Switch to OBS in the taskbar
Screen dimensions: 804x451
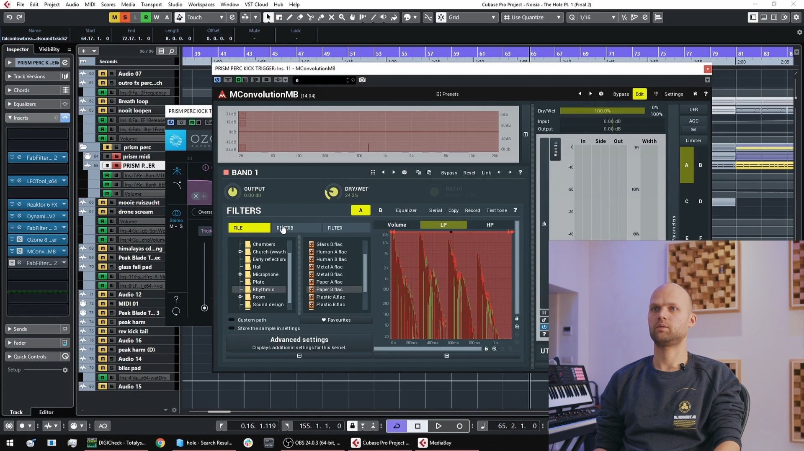tap(312, 443)
